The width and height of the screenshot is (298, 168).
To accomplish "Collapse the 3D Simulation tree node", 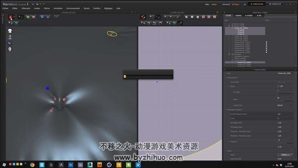I will pos(229,54).
